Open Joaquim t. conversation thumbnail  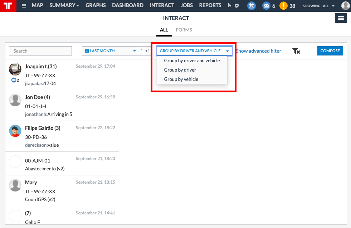click(15, 69)
